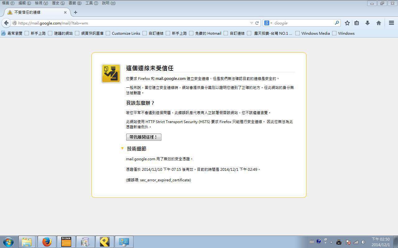Click the heading 這個連線未受信任
Image resolution: width=398 pixels, height=248 pixels.
pos(150,68)
